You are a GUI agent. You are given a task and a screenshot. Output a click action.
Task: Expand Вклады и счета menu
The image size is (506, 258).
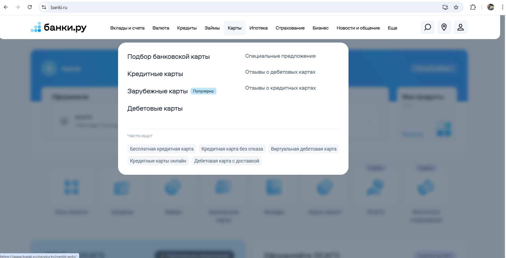[127, 28]
